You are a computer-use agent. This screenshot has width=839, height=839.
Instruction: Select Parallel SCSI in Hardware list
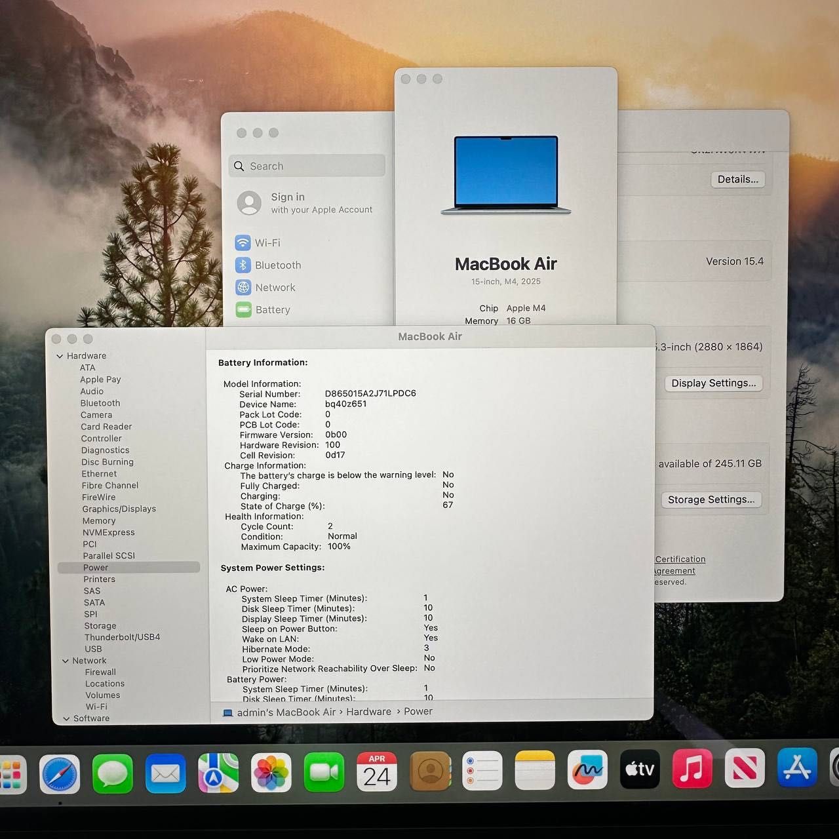109,556
